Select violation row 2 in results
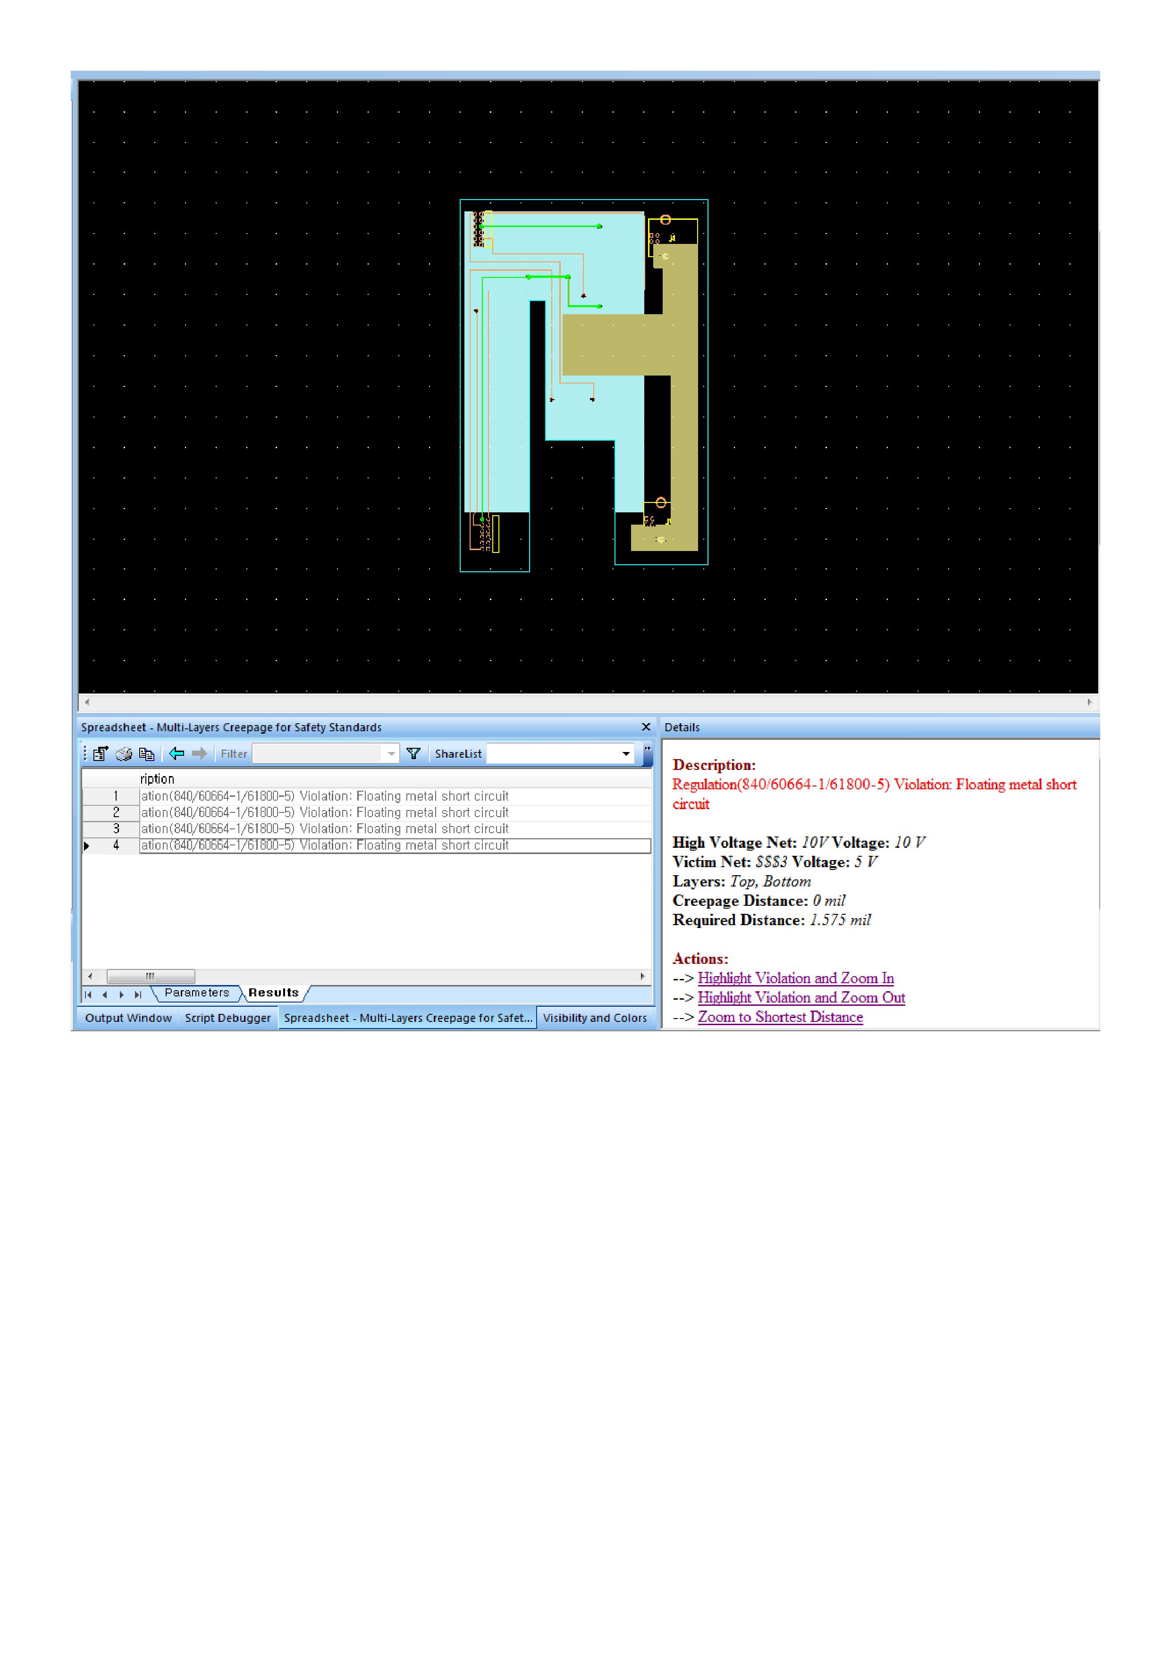The image size is (1171, 1655). coord(324,812)
